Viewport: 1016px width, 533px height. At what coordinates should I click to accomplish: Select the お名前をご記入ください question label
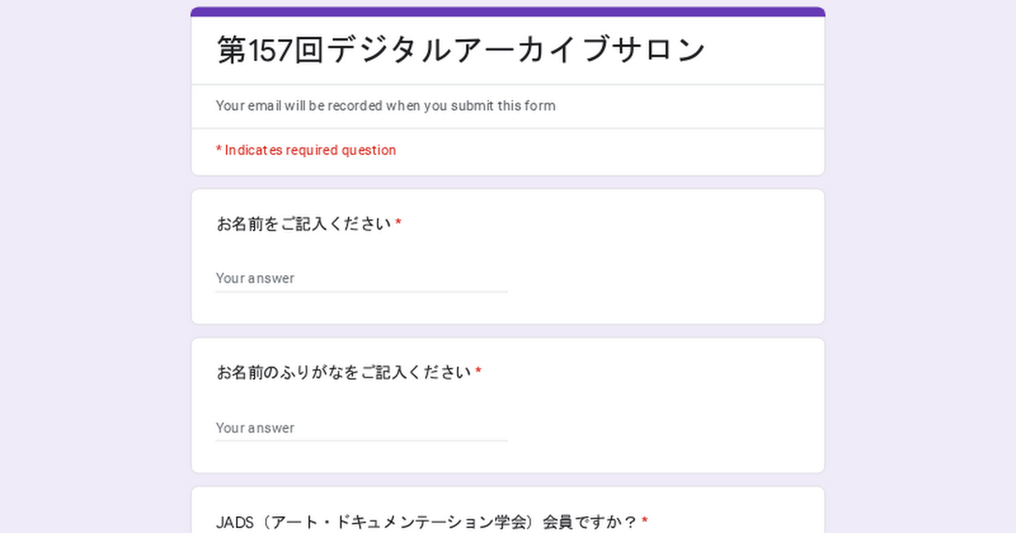(304, 223)
